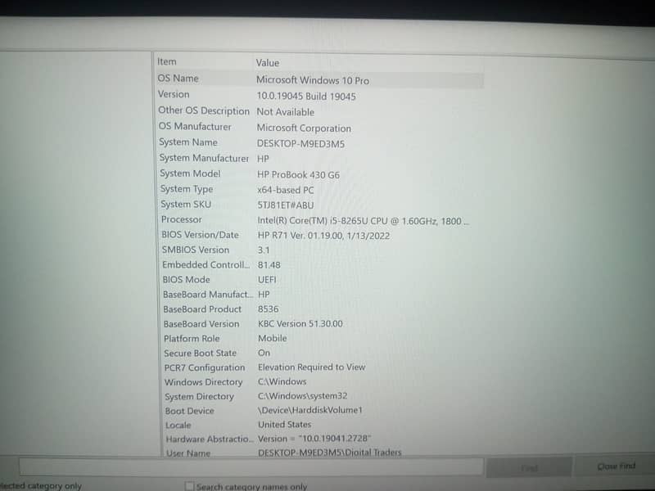Select the 'Version' row label

[x=174, y=94]
